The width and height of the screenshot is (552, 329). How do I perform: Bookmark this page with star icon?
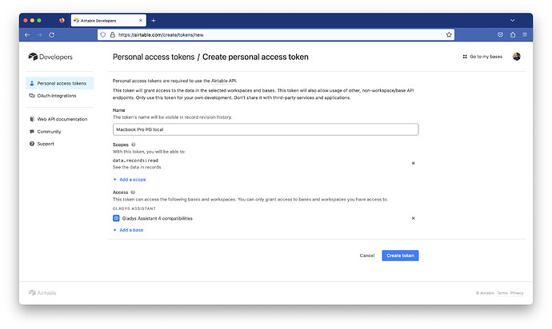(450, 35)
